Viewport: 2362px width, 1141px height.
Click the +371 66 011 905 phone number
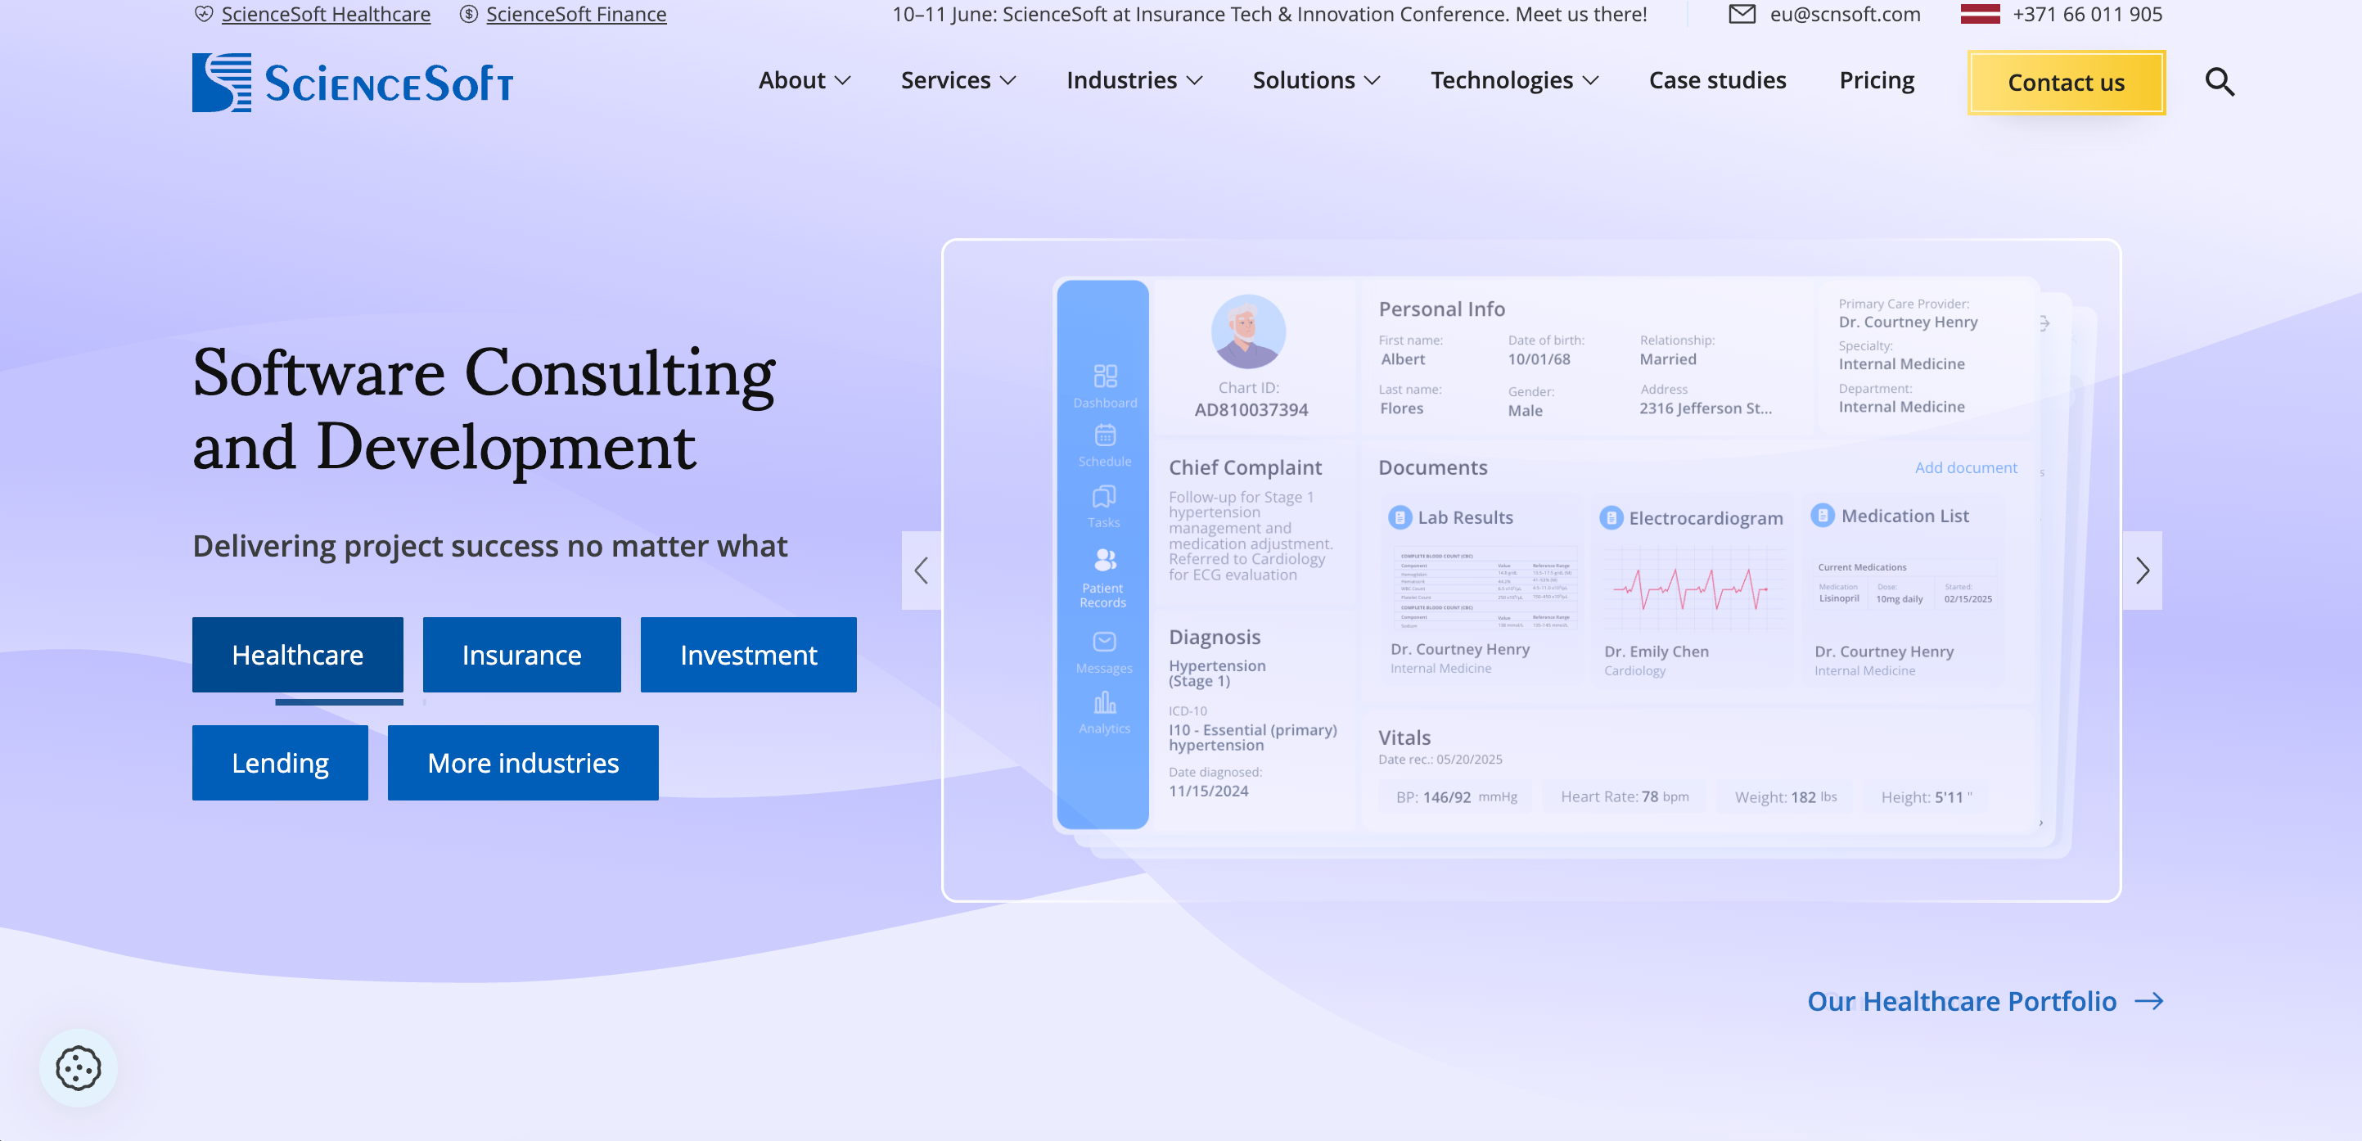(x=2087, y=14)
